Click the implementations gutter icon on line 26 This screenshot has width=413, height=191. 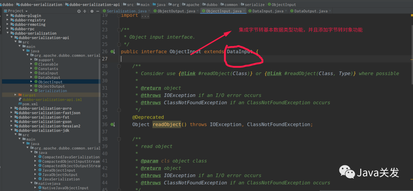click(113, 52)
